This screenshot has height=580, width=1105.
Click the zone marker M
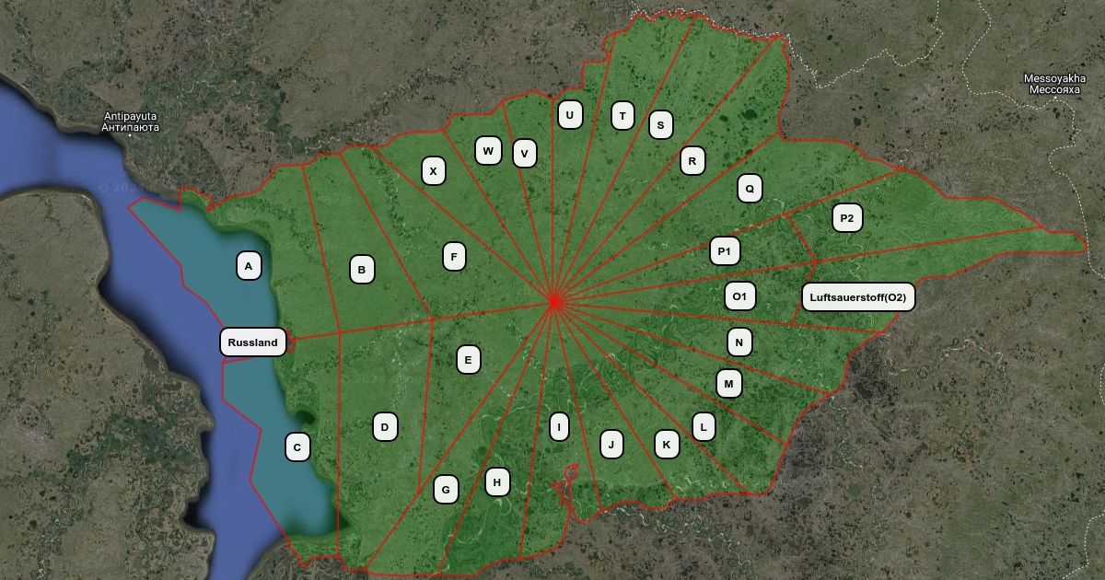pos(729,383)
